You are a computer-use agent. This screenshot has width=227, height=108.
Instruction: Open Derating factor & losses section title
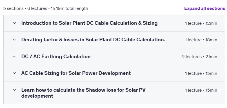(x=93, y=40)
